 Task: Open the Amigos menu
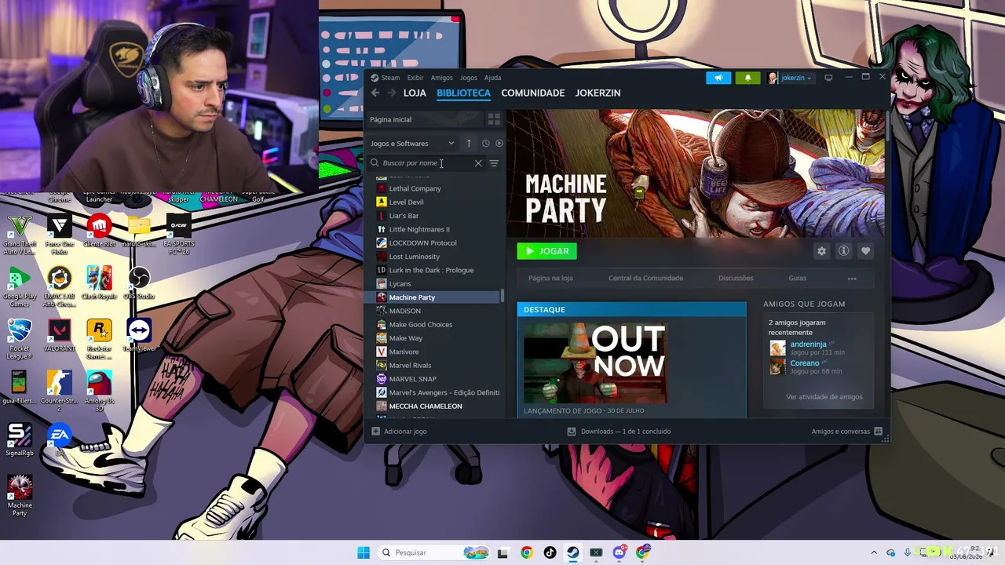tap(442, 78)
